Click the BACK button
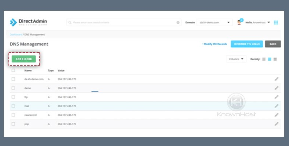The image size is (289, 146). point(273,44)
